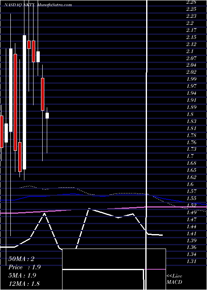The height and width of the screenshot is (290, 207).
Task: Click the 1.99 price axis label
Action: pos(191,79)
